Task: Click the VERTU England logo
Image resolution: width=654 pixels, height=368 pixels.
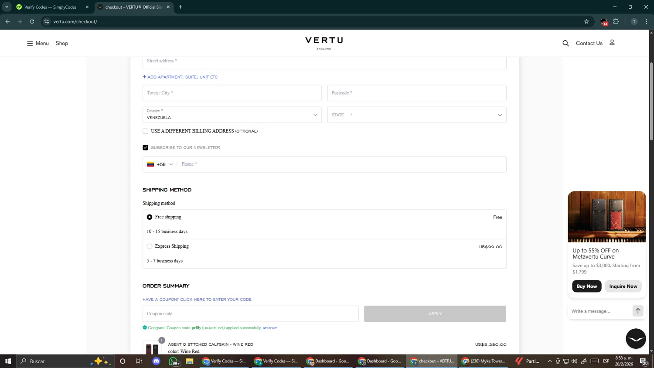Action: 324,43
